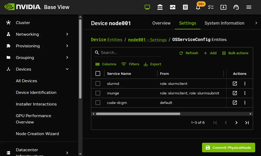
Task: Open the list document icon in header
Action: click(x=185, y=7)
